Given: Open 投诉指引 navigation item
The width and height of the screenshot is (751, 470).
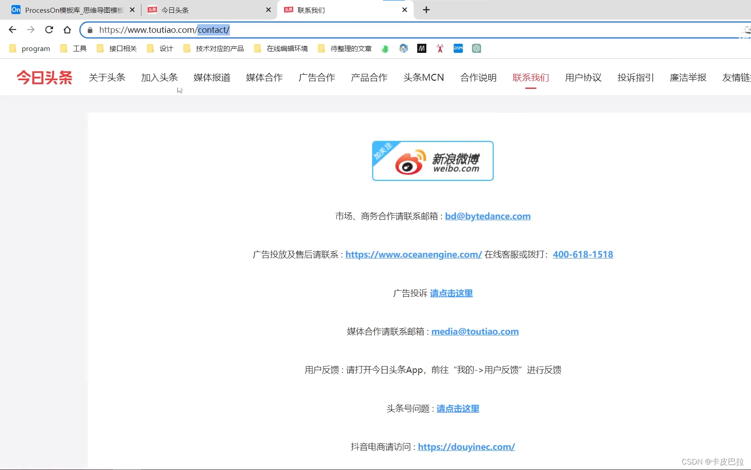Looking at the screenshot, I should (636, 77).
